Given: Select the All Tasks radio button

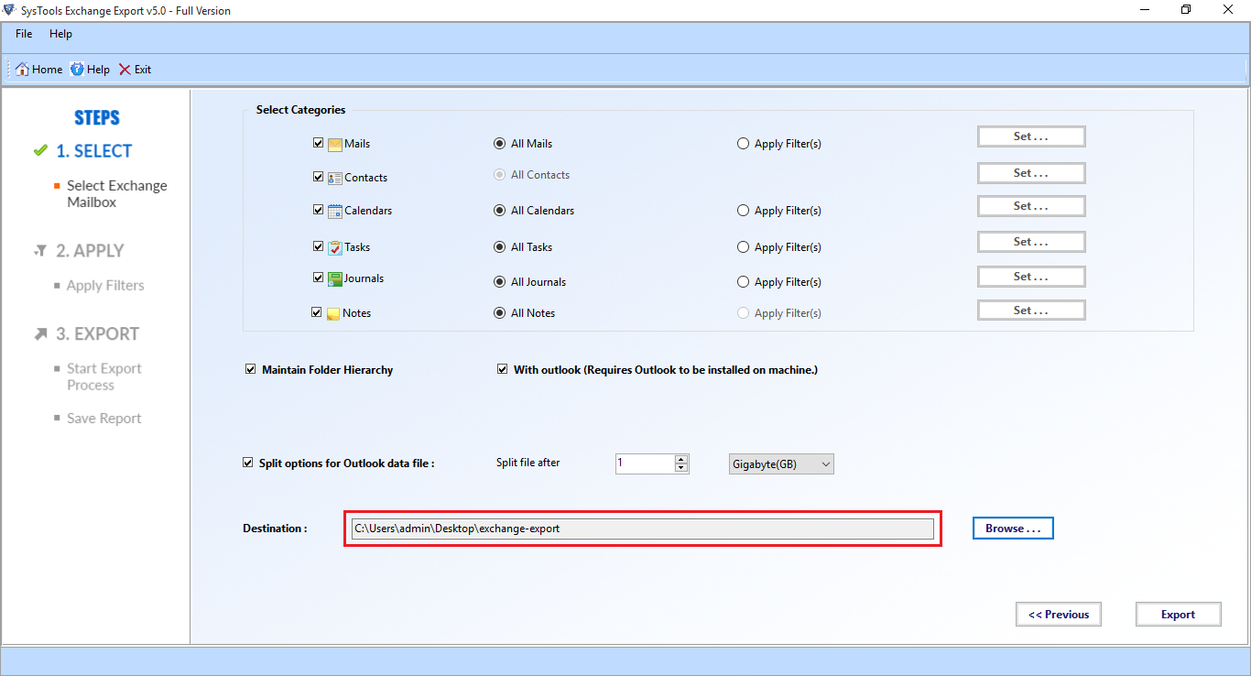Looking at the screenshot, I should point(500,247).
